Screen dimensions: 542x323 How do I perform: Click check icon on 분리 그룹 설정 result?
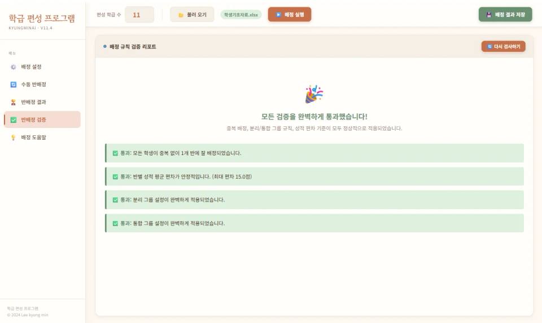point(115,200)
